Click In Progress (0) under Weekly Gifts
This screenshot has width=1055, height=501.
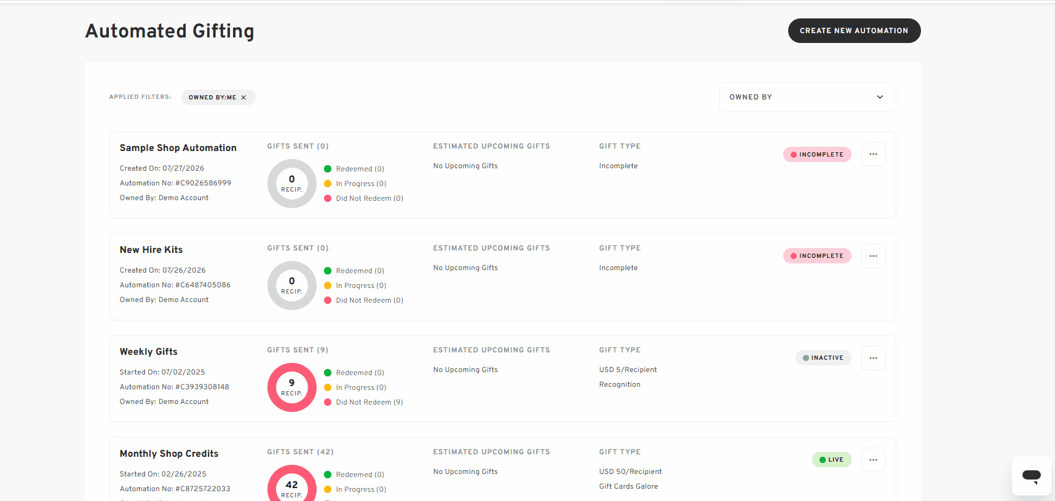point(355,387)
